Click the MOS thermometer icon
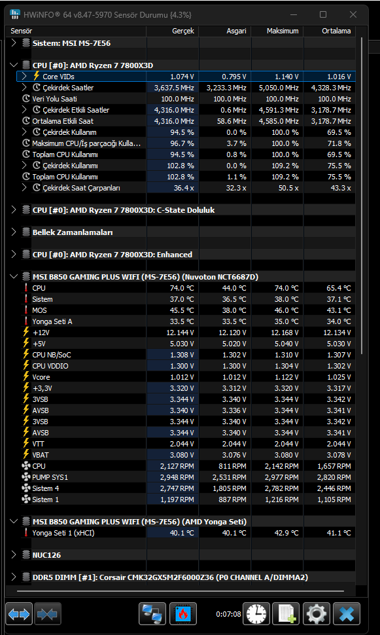Viewport: 380px width, 635px height. click(x=26, y=310)
